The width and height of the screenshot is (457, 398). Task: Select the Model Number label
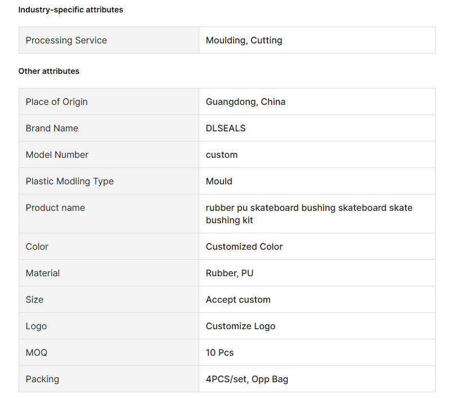pyautogui.click(x=57, y=155)
